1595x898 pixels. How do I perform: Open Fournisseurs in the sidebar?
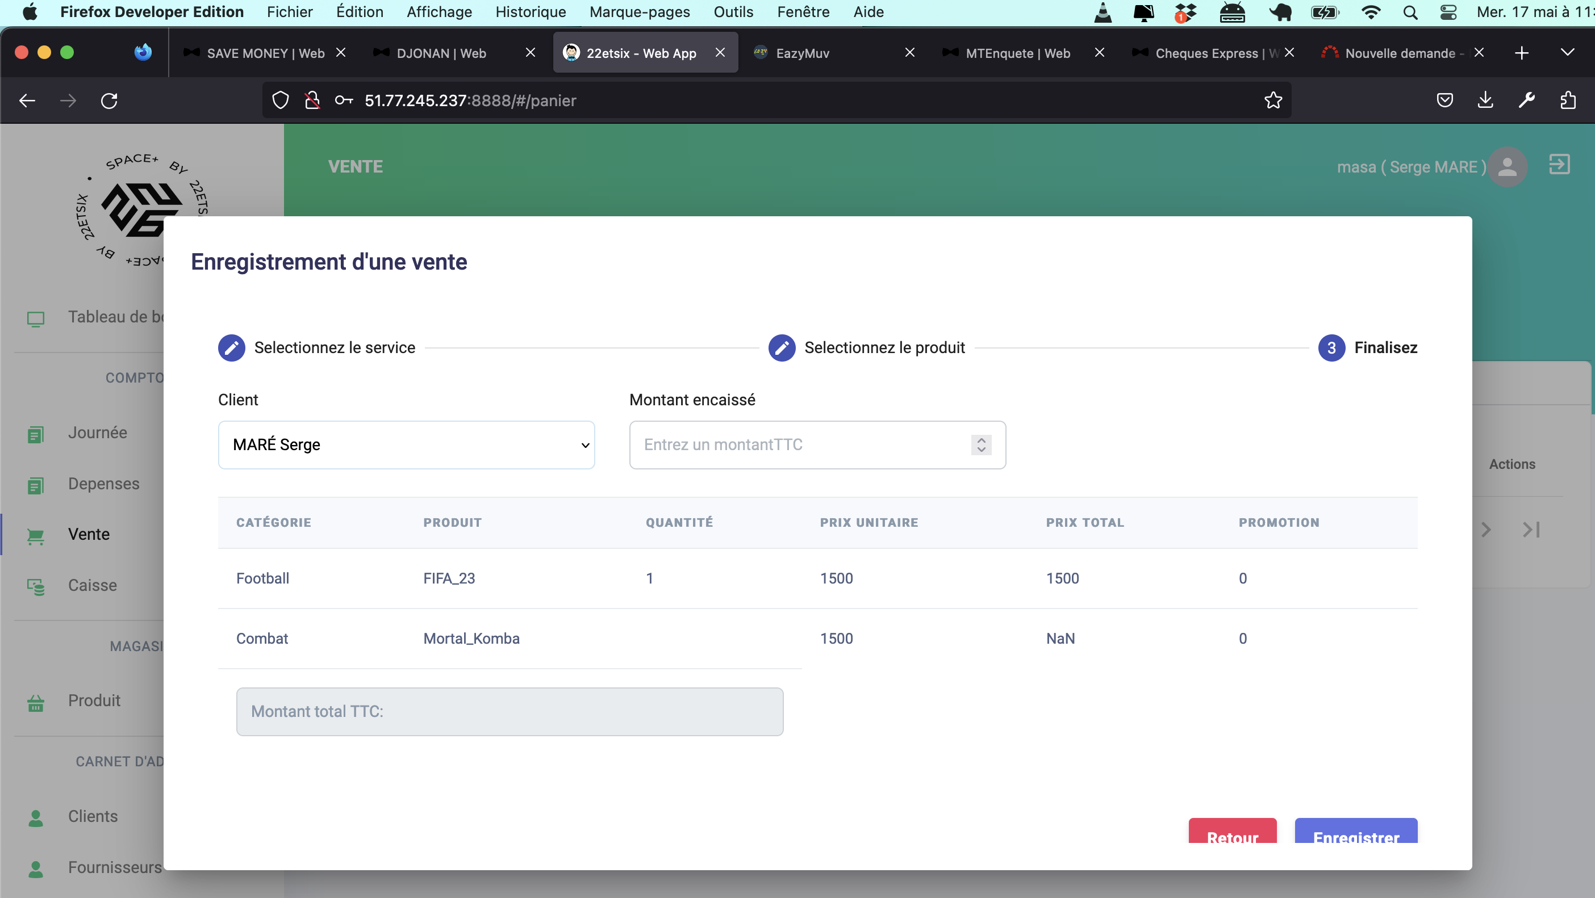115,868
